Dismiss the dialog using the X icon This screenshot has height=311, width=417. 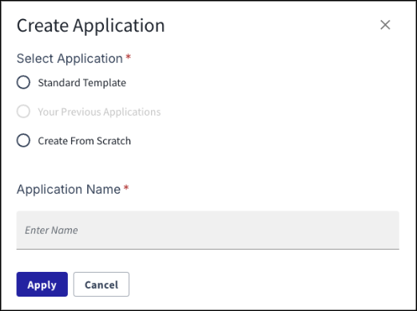point(385,25)
